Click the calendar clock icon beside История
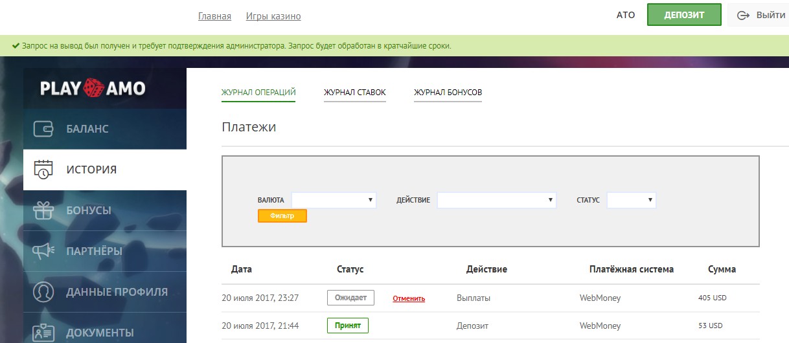The image size is (789, 343). point(43,170)
